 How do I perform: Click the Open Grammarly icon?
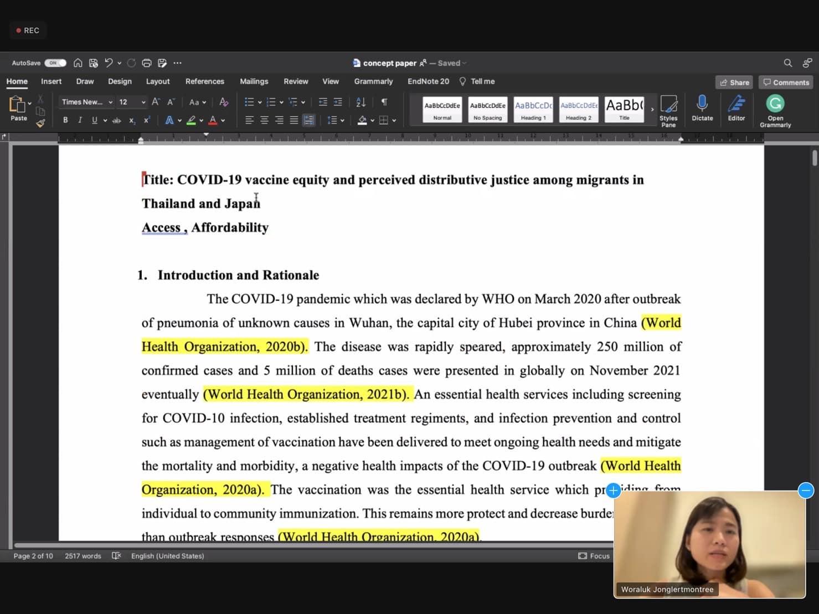coord(775,111)
